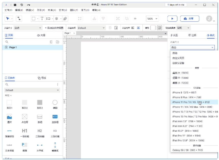Activate the pen drawing tool
Image resolution: width=219 pixels, height=160 pixels.
click(65, 19)
